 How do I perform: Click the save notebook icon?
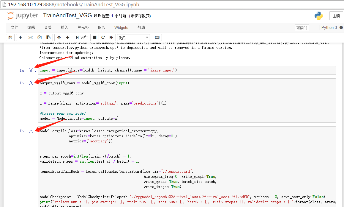10,38
